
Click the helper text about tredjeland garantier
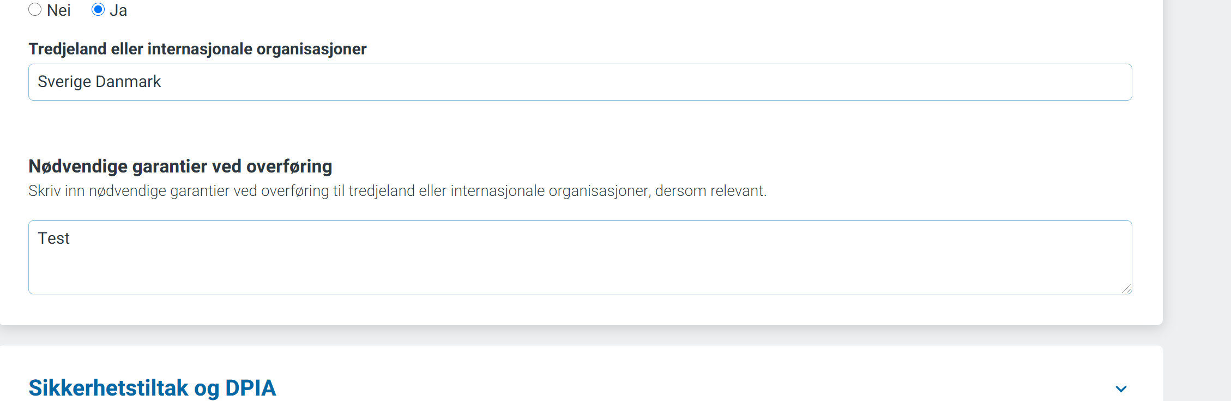397,191
